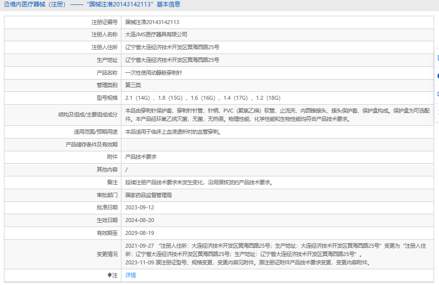Click the 变更情况 label

(x=107, y=254)
